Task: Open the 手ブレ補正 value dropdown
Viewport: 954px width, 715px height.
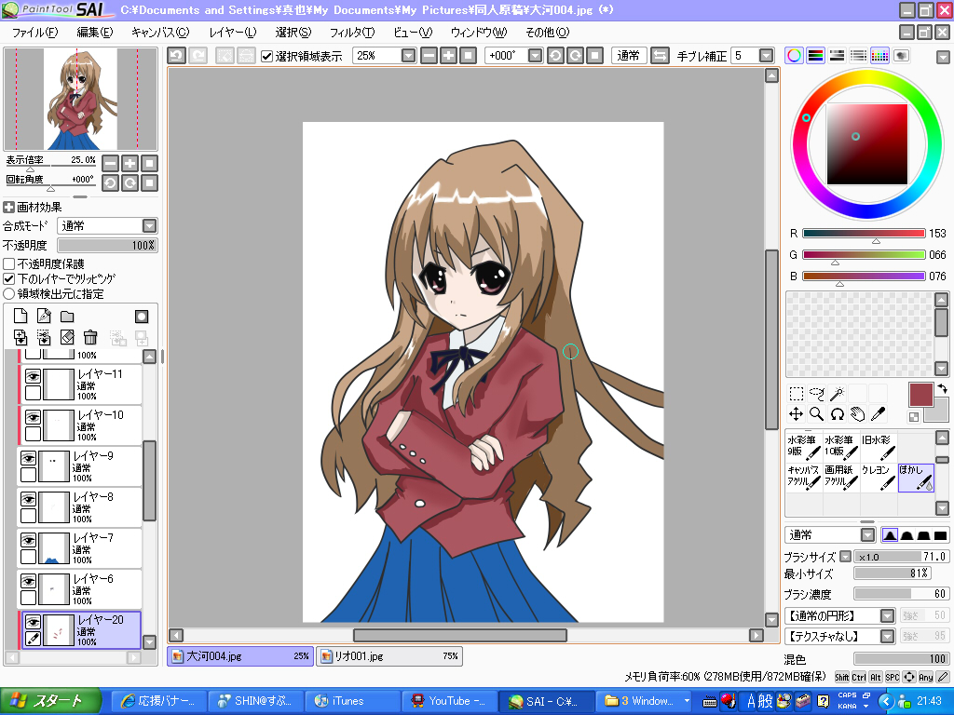Action: coord(767,56)
